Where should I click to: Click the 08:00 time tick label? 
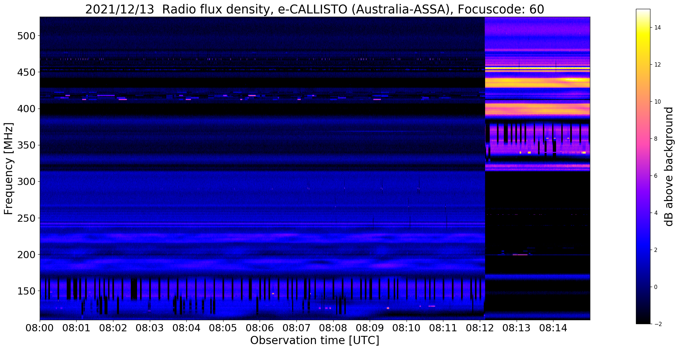coord(40,328)
